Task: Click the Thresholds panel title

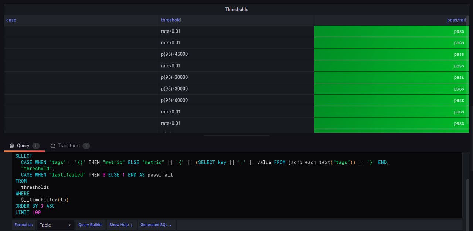Action: pos(236,9)
